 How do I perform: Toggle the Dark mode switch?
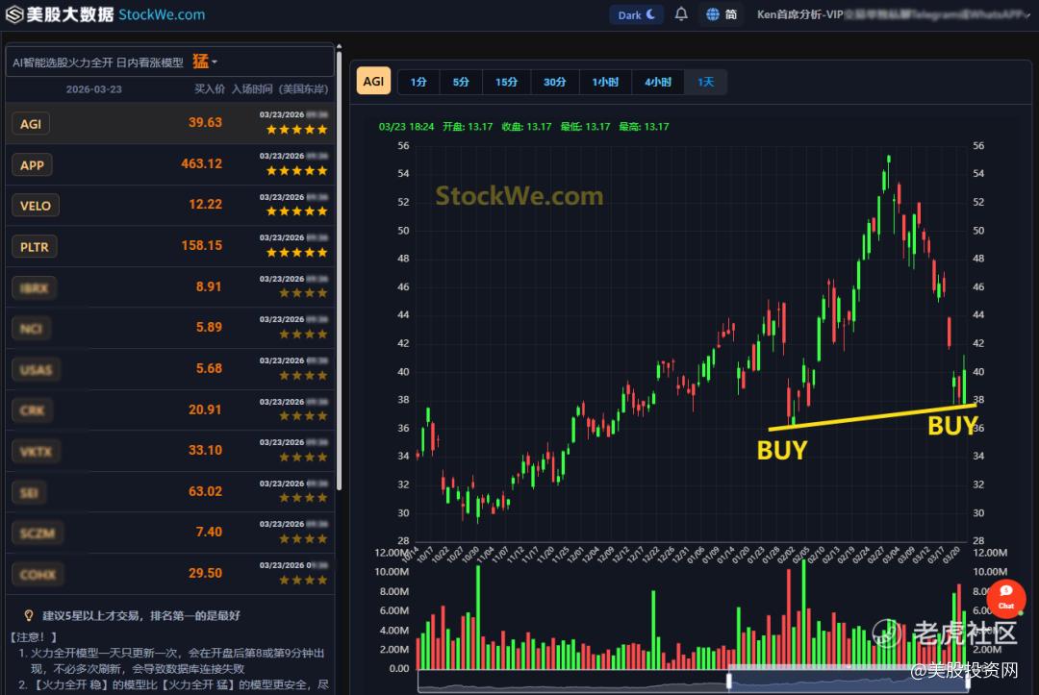point(636,14)
